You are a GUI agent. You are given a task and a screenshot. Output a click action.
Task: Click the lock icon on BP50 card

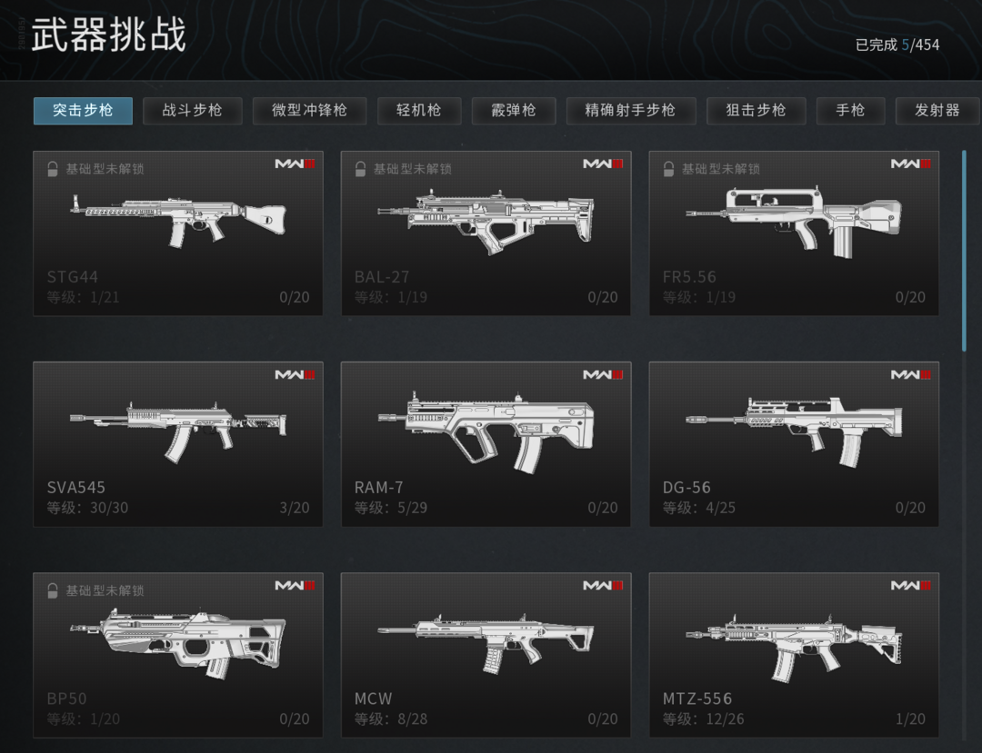tap(53, 590)
